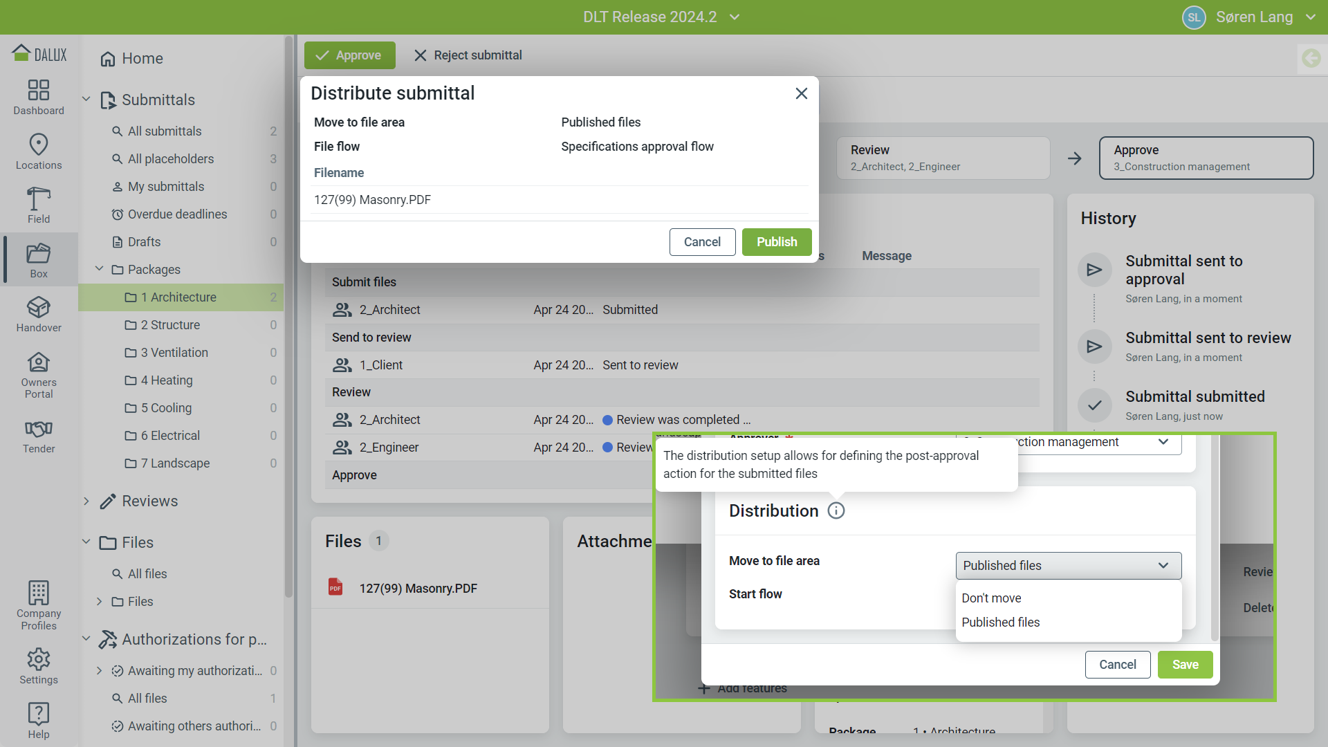
Task: Collapse the Packages tree node
Action: coord(99,269)
